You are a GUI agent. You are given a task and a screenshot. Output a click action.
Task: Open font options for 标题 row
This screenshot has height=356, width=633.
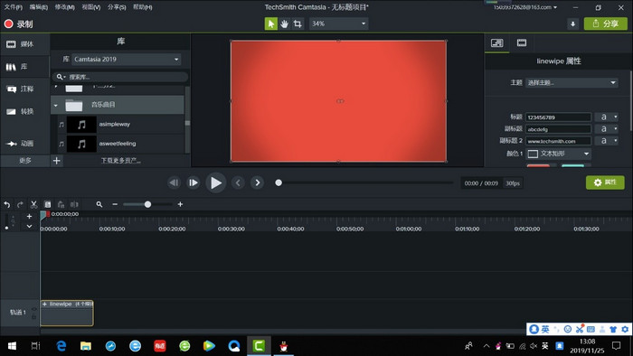tap(607, 117)
